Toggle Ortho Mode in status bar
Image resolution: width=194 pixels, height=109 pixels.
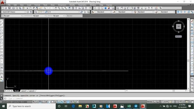(x=43, y=102)
